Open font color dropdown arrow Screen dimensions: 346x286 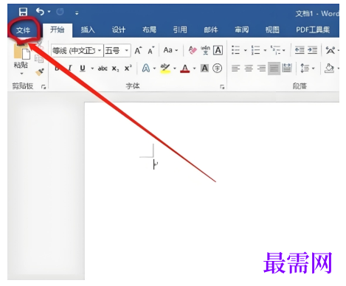[x=194, y=69]
